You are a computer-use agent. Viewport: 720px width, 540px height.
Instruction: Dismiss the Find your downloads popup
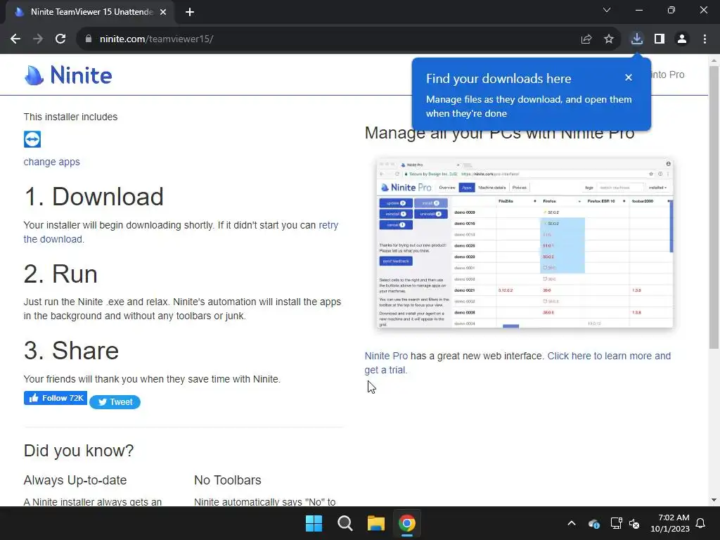click(x=629, y=77)
